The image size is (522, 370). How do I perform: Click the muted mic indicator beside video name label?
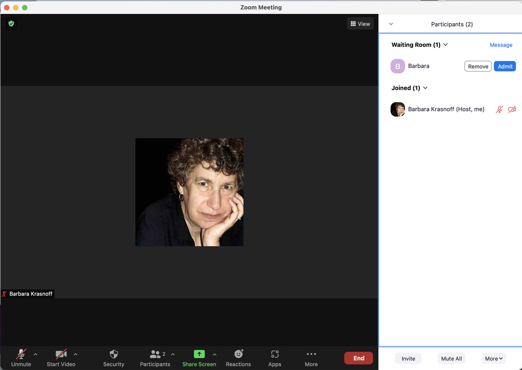tap(4, 294)
